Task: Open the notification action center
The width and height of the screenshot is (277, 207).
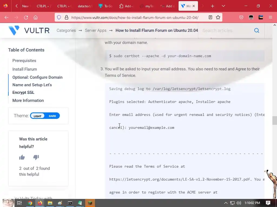Action: pyautogui.click(x=268, y=203)
